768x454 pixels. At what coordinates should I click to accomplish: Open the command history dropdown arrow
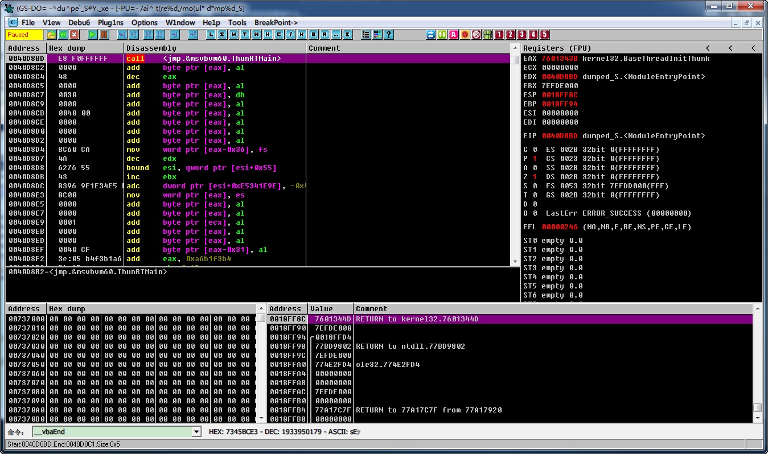(197, 432)
